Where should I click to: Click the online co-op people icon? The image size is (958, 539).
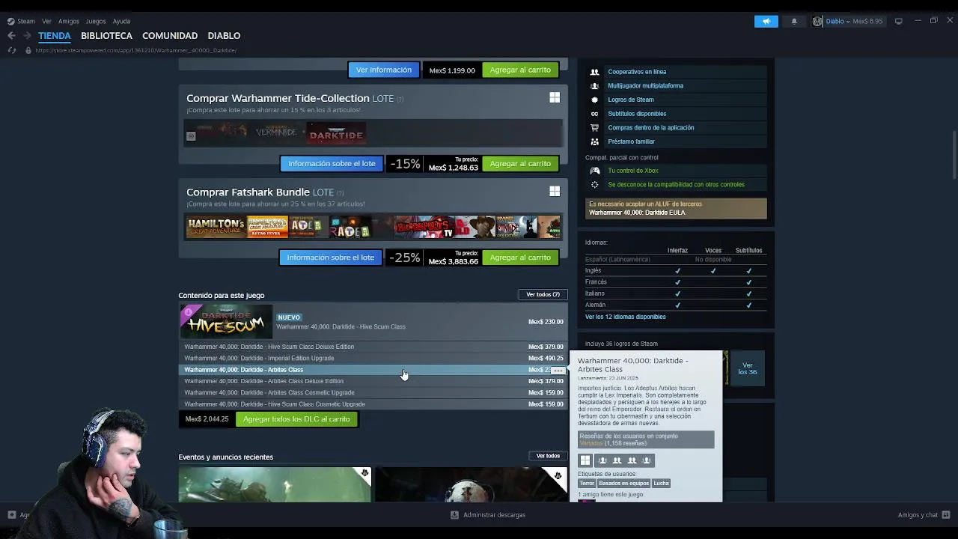[594, 72]
